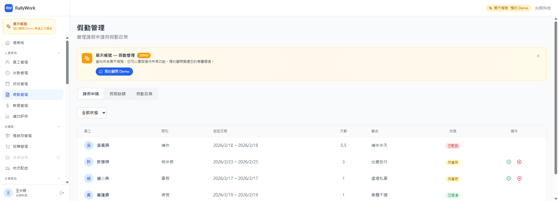Open 薪資管理 in the sidebar
This screenshot has height=201, width=558.
pyautogui.click(x=20, y=106)
